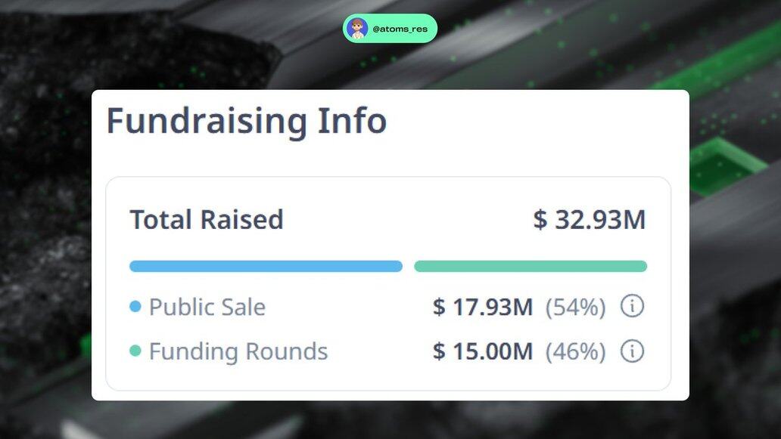Click the word Raised in Total Raised
781x439 pixels.
tap(242, 220)
